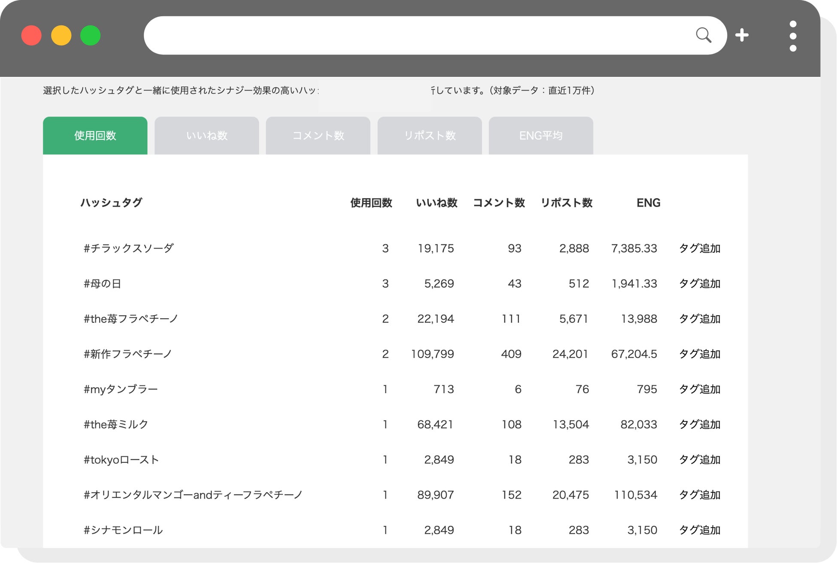
Task: Click タグ追加 next to #新作フラペチーノ
Action: [699, 354]
